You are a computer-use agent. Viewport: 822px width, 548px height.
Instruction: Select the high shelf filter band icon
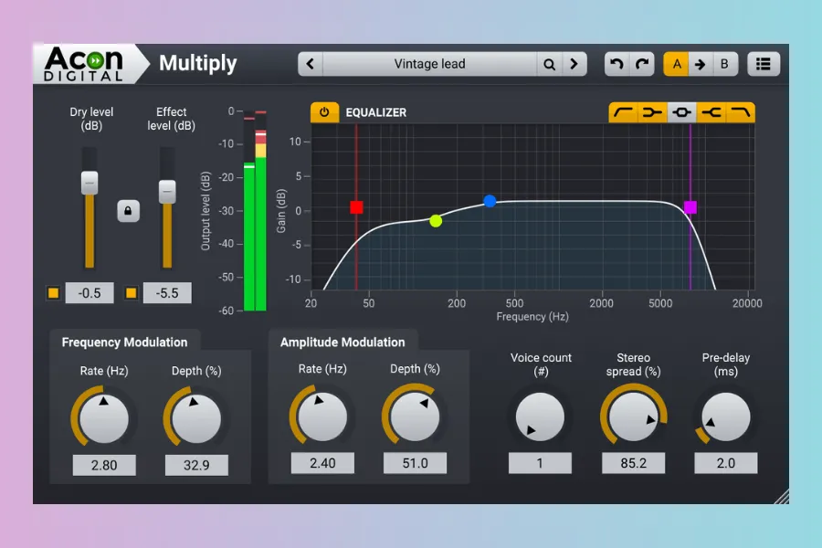coord(711,112)
